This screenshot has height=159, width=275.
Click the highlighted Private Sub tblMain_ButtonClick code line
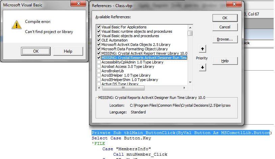click(180, 133)
